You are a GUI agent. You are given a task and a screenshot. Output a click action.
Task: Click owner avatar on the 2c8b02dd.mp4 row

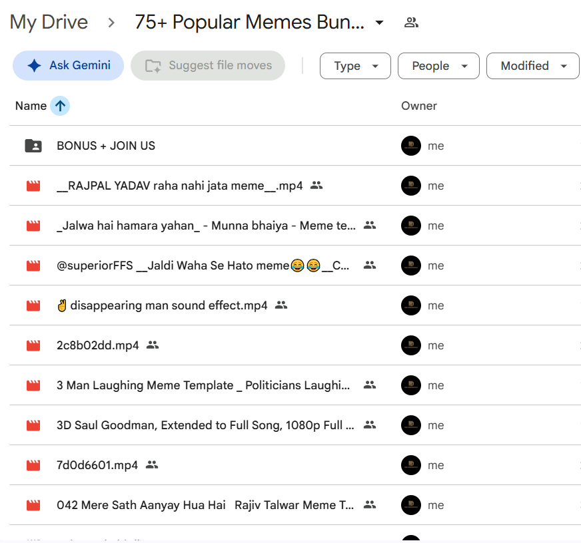tap(411, 346)
